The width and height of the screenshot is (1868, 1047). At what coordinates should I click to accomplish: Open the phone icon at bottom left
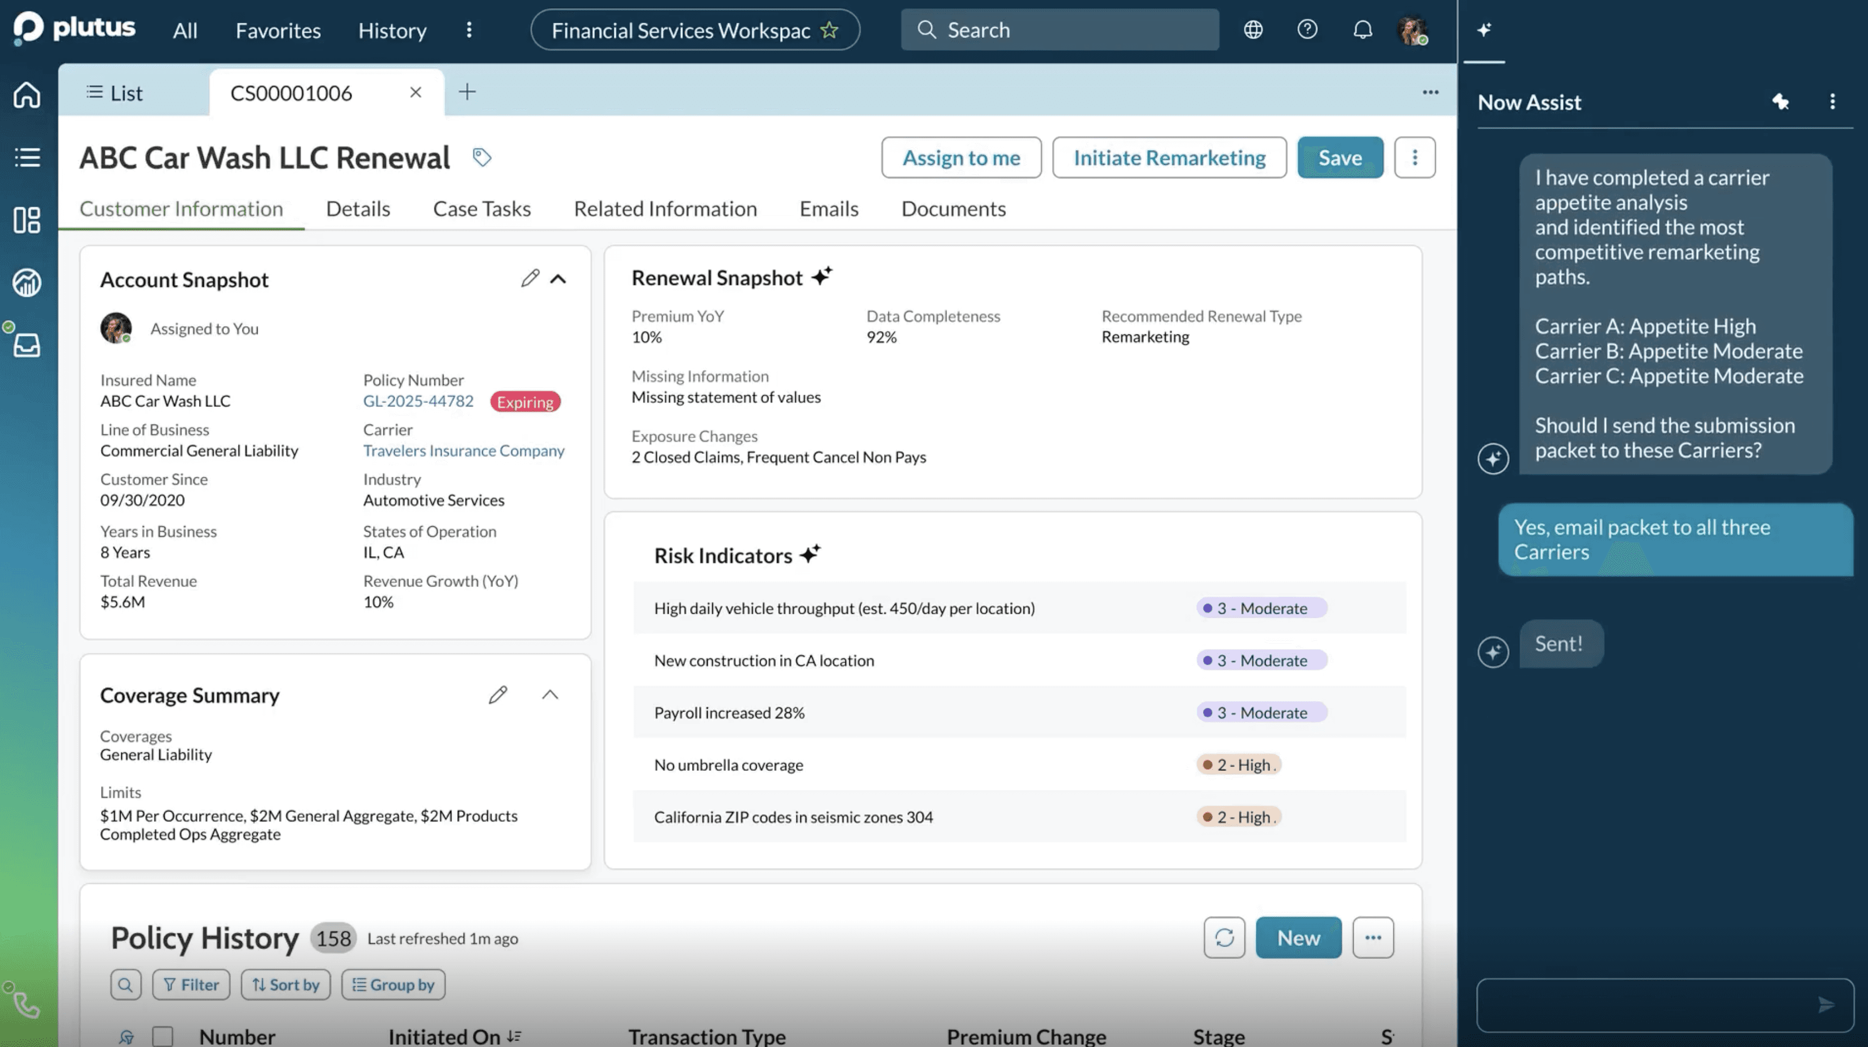pos(27,1005)
